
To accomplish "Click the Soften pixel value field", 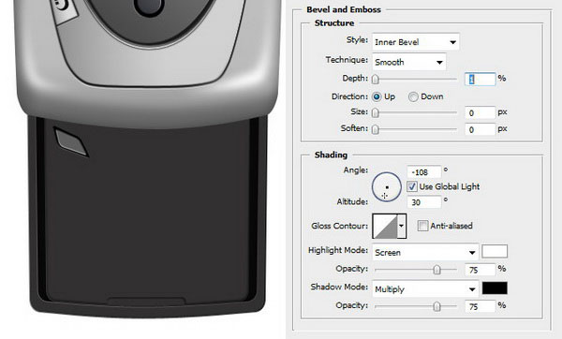I will coord(481,129).
